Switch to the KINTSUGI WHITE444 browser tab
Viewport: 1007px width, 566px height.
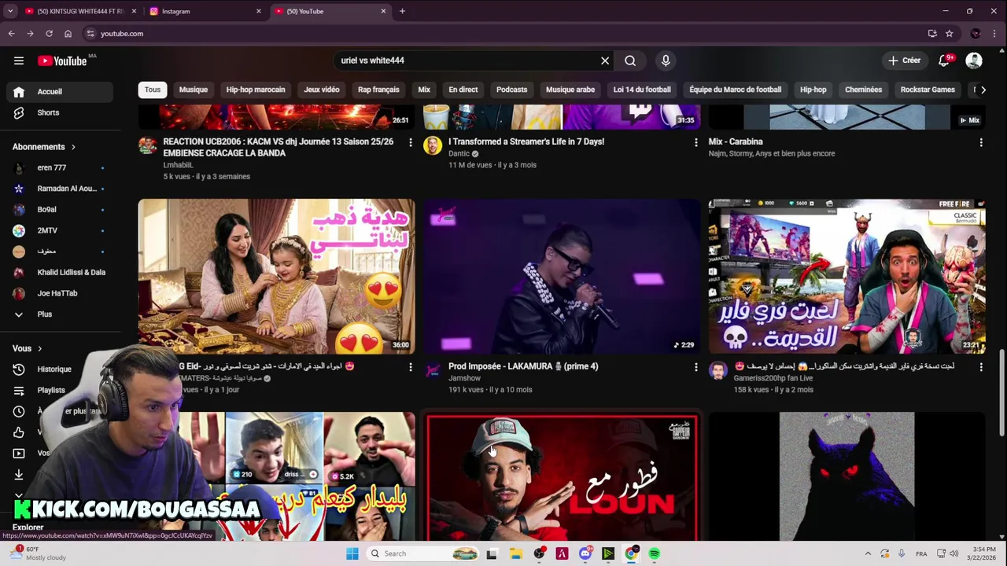79,11
